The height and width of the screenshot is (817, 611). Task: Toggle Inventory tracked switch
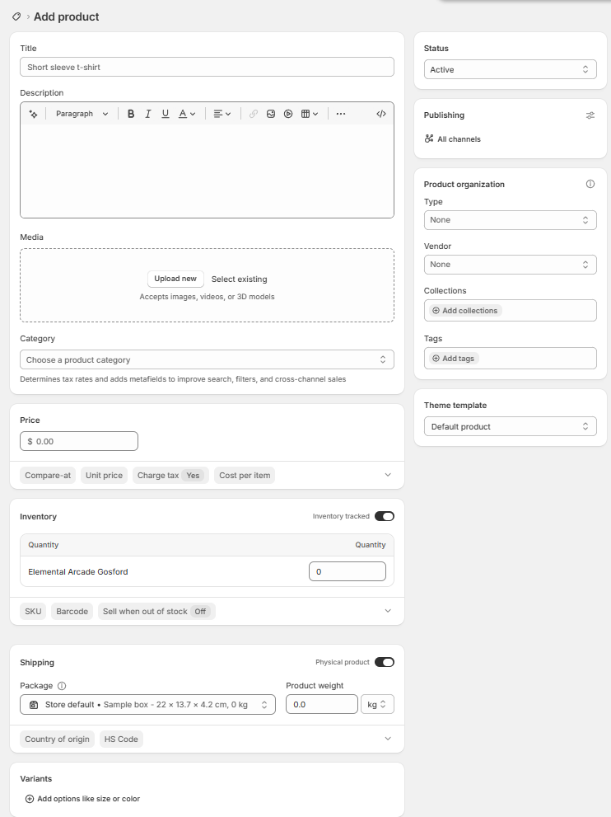(x=385, y=516)
